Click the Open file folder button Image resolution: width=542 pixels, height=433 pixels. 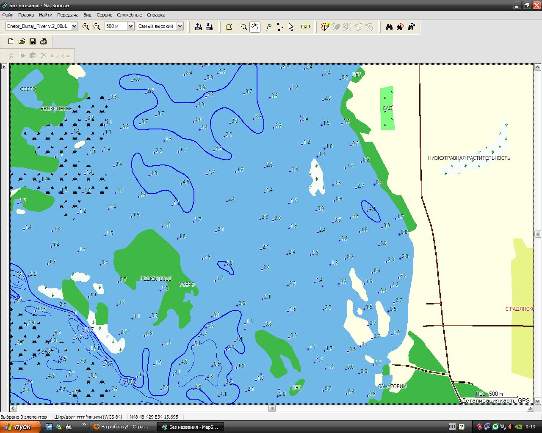(x=22, y=41)
